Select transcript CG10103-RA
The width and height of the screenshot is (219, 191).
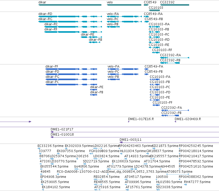click(154, 27)
